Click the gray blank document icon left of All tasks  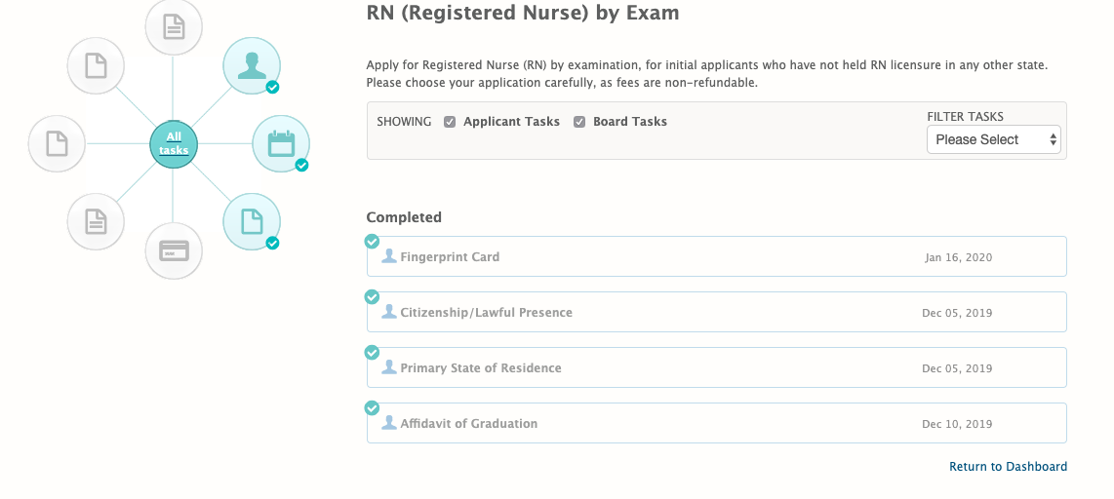(x=58, y=144)
